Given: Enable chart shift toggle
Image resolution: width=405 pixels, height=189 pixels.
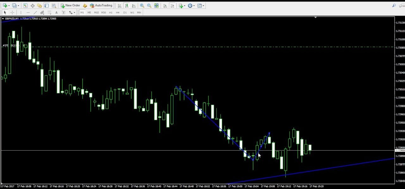Looking at the screenshot, I should 172,5.
